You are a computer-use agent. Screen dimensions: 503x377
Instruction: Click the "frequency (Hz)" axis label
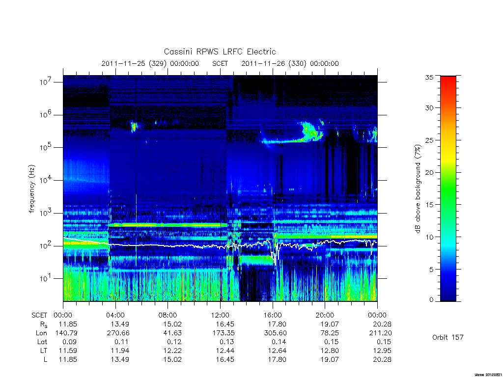point(31,189)
